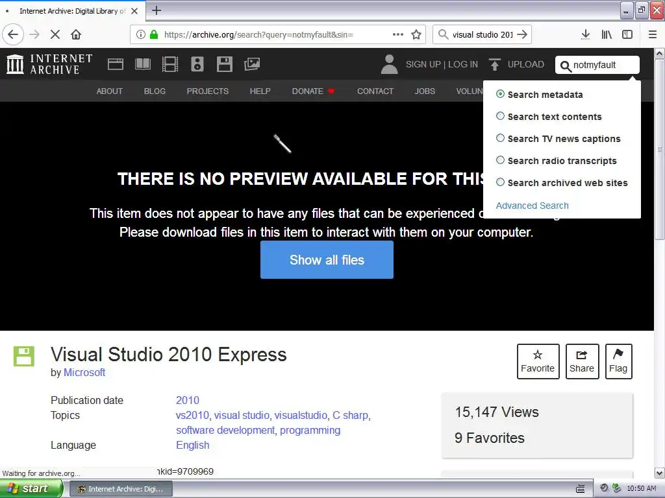Stop page loading with the X button
Image resolution: width=665 pixels, height=498 pixels.
[55, 34]
